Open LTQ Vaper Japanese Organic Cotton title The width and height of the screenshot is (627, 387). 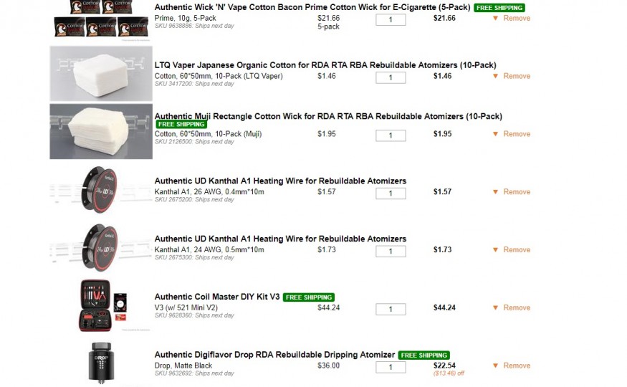tap(325, 65)
